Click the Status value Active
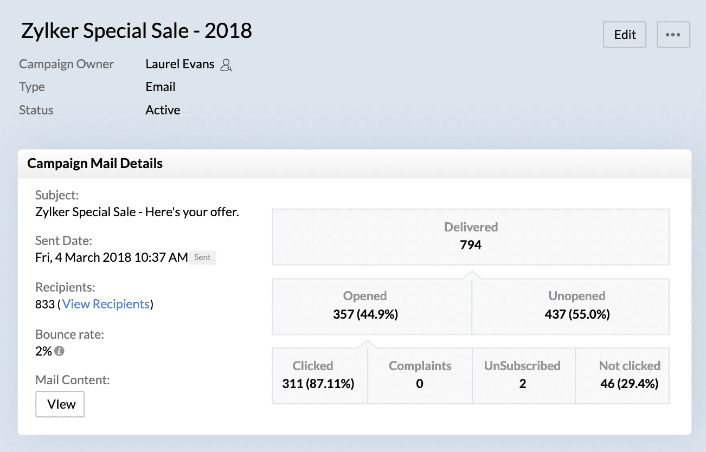Viewport: 706px width, 452px height. click(x=163, y=110)
